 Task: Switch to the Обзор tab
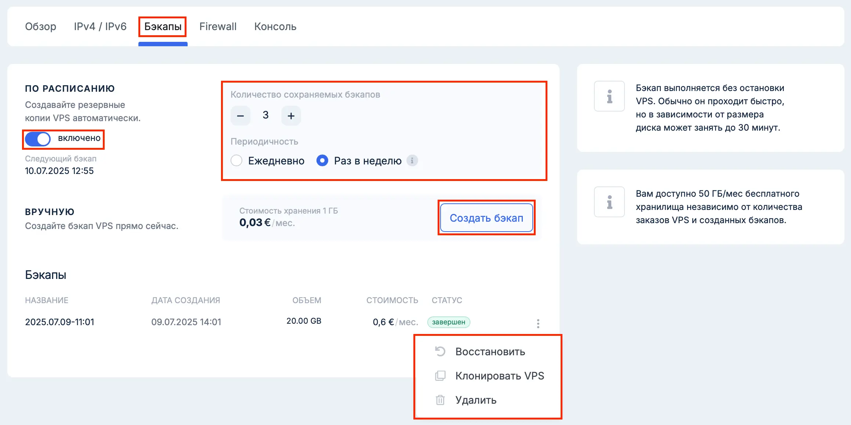[40, 26]
